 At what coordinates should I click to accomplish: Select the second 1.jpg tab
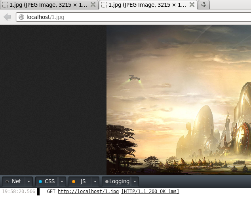(147, 5)
